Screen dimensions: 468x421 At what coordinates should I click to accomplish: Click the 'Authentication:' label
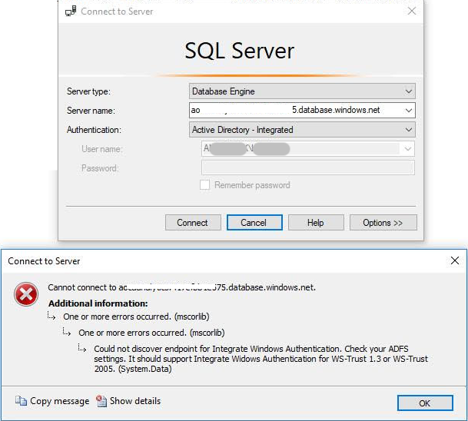(x=94, y=130)
